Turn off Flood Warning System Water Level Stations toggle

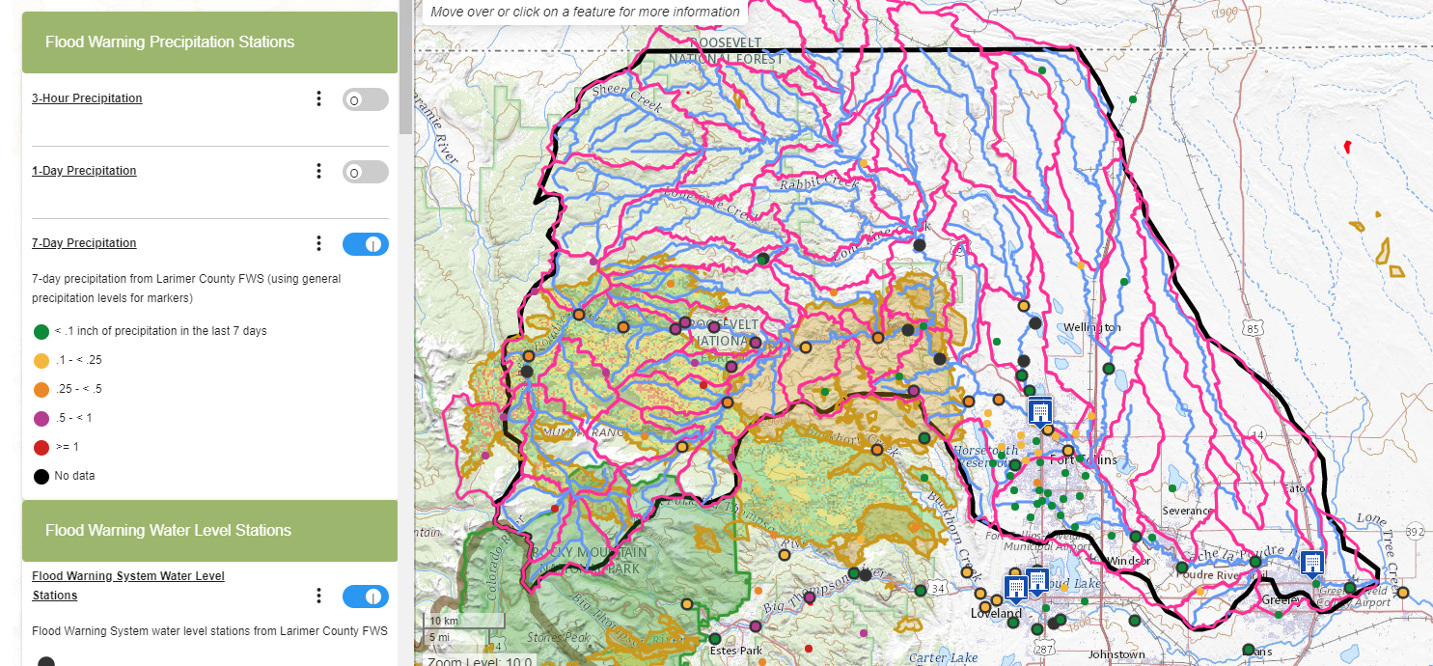[366, 597]
